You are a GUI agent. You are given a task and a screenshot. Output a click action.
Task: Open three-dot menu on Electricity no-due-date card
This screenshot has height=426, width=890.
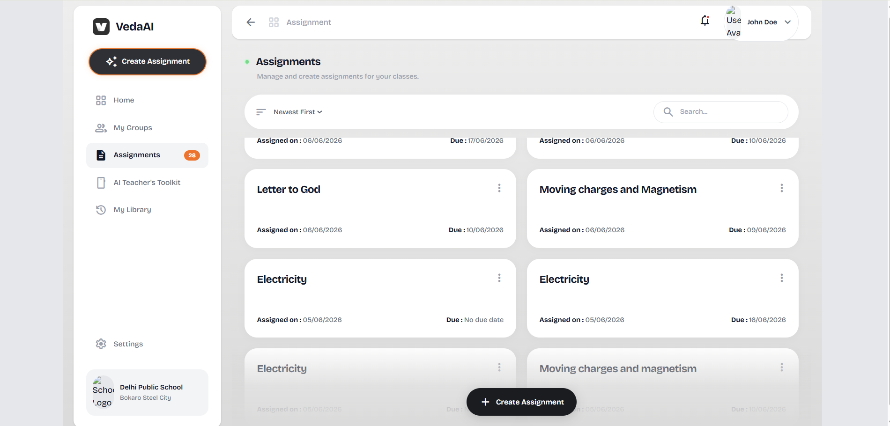[499, 278]
